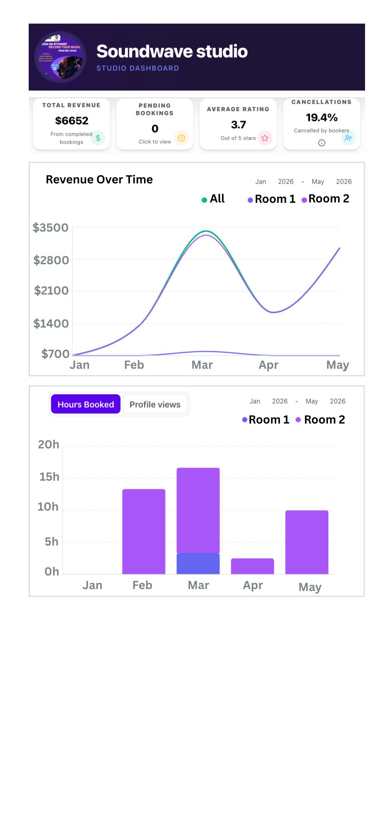The width and height of the screenshot is (388, 816).
Task: Click the March stacked bar in hours chart
Action: point(198,521)
